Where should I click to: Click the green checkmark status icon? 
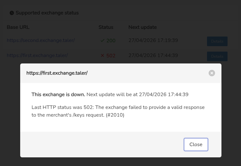click(x=103, y=41)
